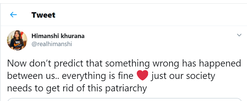Open the @realhimanshi handle link
This screenshot has height=101, width=247.
click(52, 44)
